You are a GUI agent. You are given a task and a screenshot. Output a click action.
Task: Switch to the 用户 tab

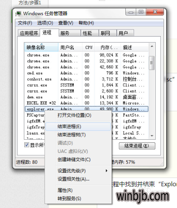click(x=125, y=33)
